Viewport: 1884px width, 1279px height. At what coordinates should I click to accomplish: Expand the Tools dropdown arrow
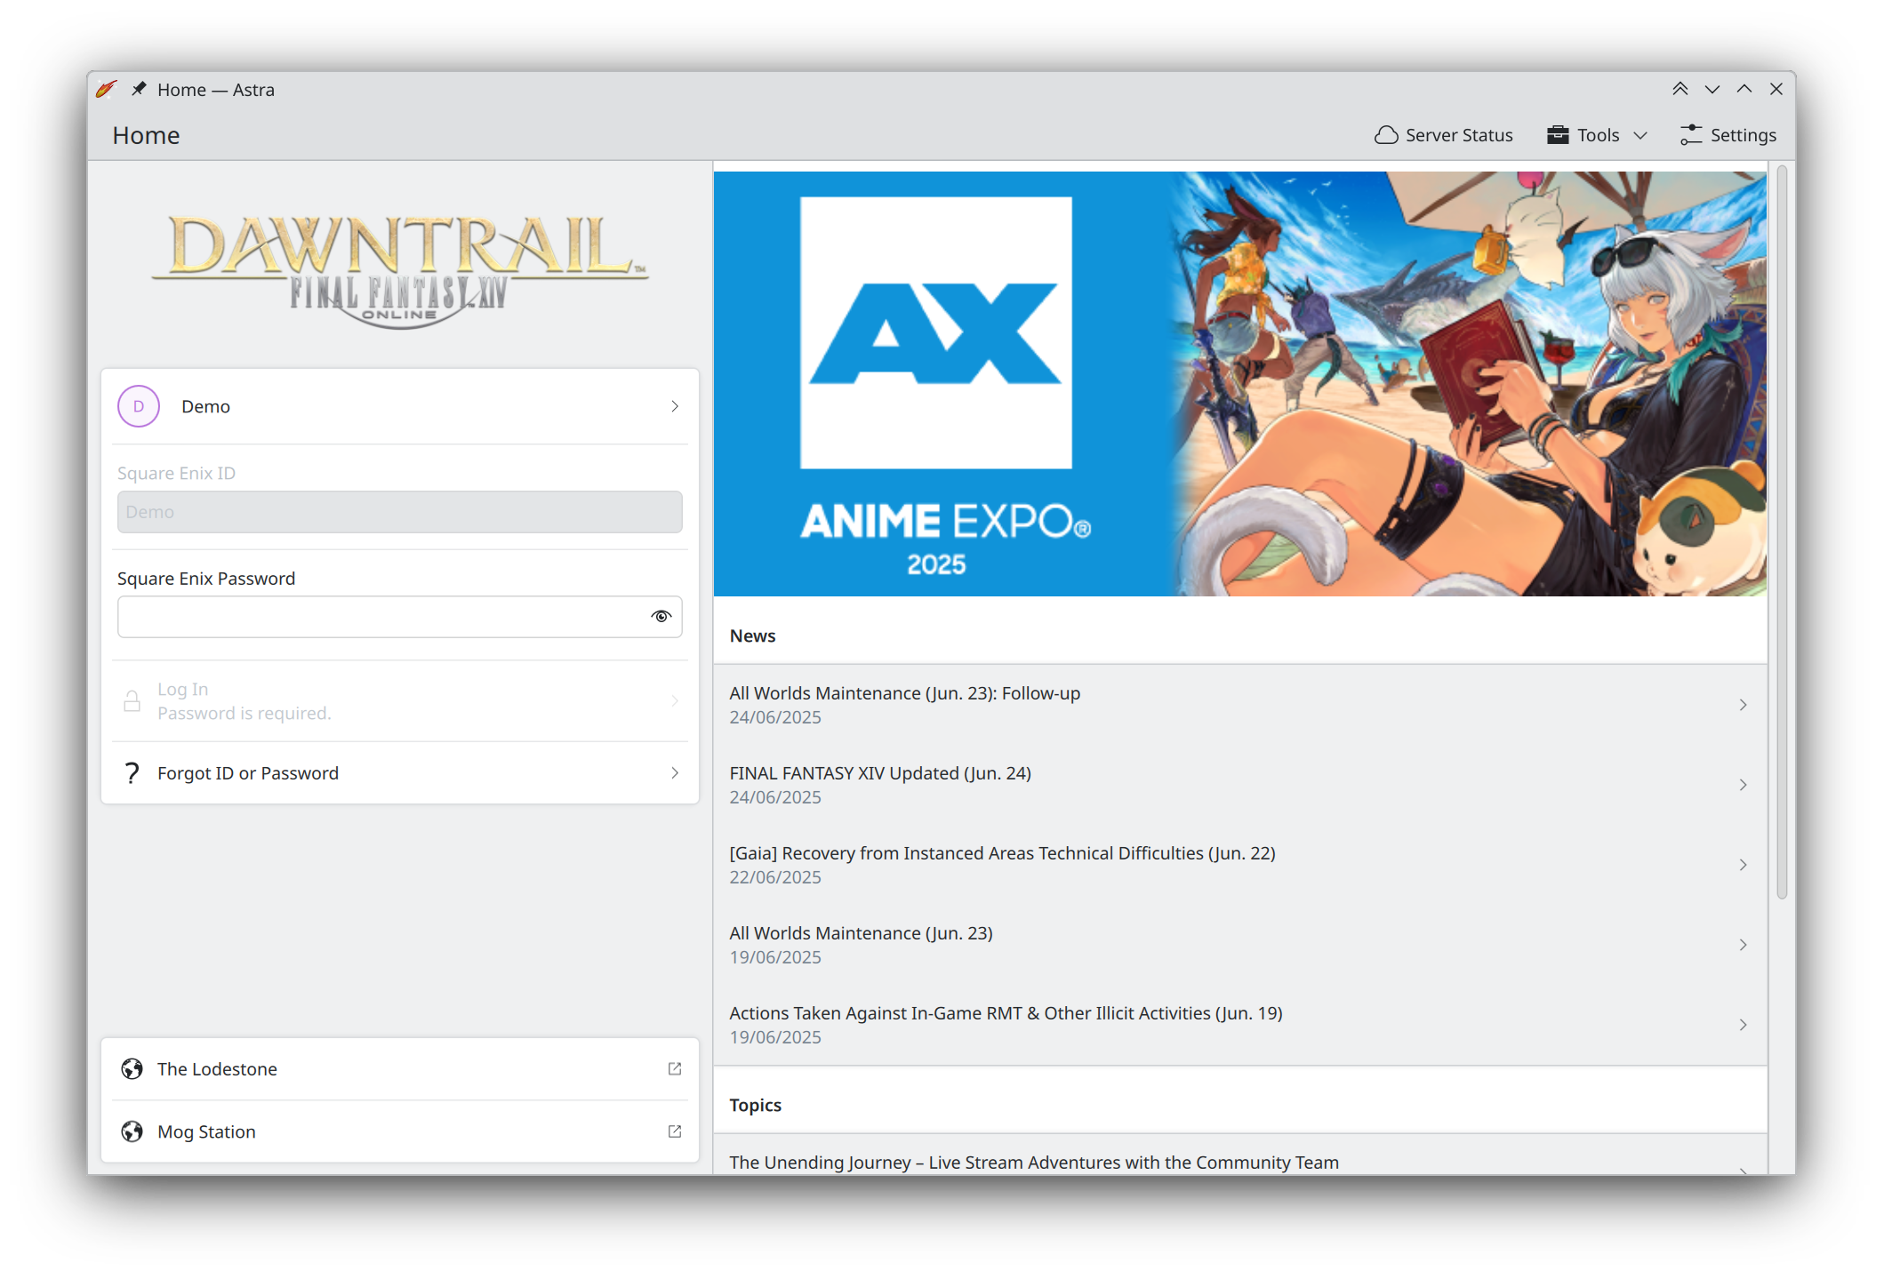point(1640,135)
